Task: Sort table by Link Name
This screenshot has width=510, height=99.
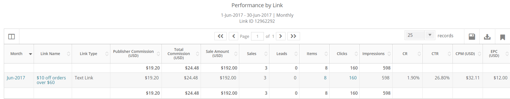Action: pos(68,54)
